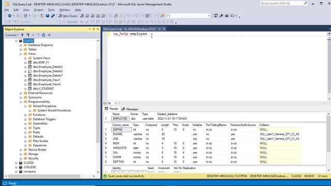This screenshot has height=186, width=331.
Task: Click the Copy icon in toolbar
Action: 116,16
